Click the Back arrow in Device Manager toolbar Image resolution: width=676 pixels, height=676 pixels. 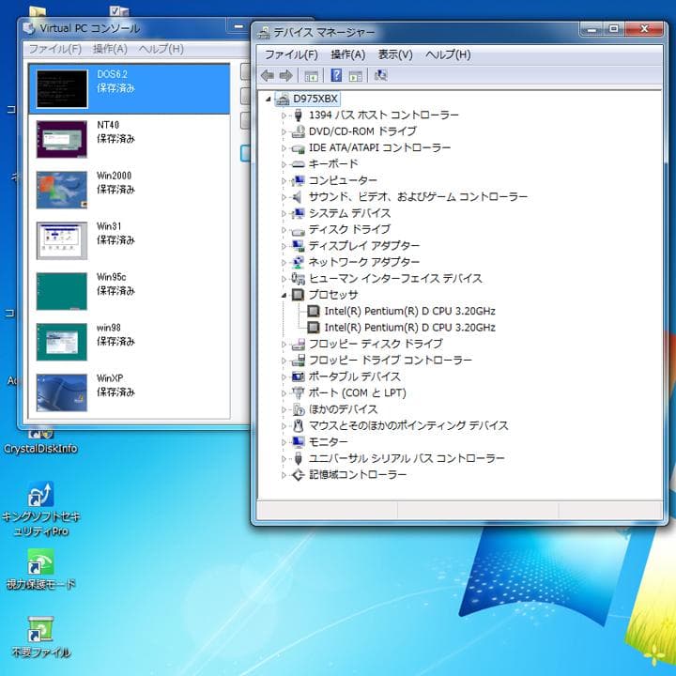coord(268,75)
